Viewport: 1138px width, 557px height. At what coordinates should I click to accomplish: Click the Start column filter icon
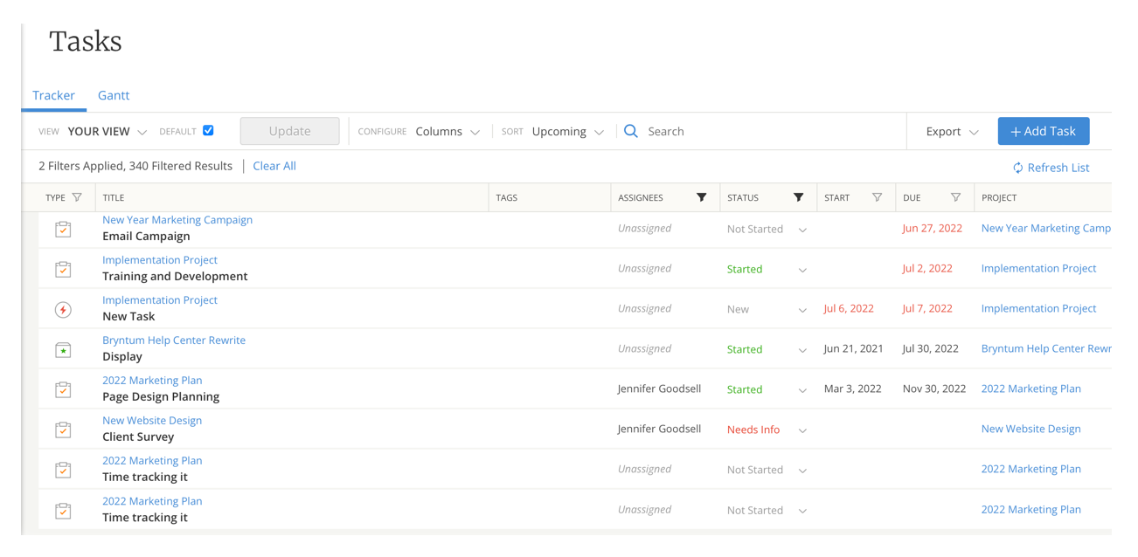tap(877, 197)
